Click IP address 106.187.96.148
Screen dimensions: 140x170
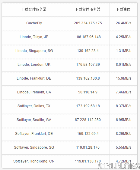click(x=88, y=37)
